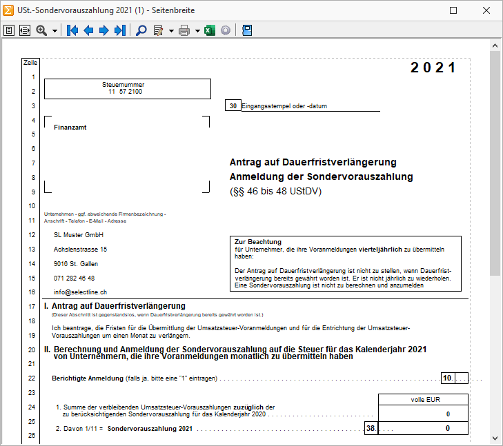The height and width of the screenshot is (446, 503).
Task: Go to the previous page
Action: (88, 30)
